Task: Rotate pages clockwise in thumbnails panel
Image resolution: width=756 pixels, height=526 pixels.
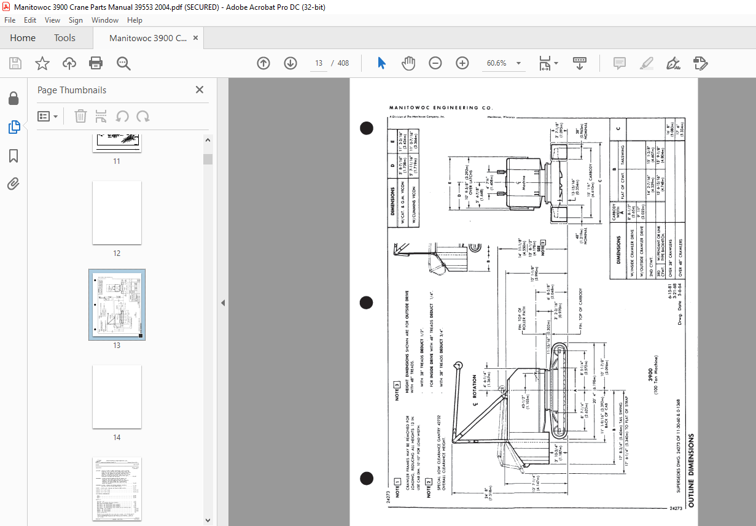Action: (x=143, y=116)
